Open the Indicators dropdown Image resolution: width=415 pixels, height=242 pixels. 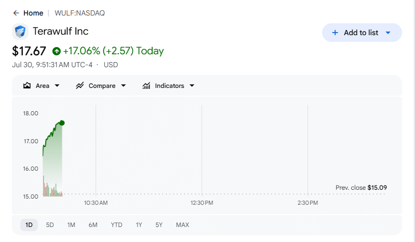pyautogui.click(x=168, y=85)
